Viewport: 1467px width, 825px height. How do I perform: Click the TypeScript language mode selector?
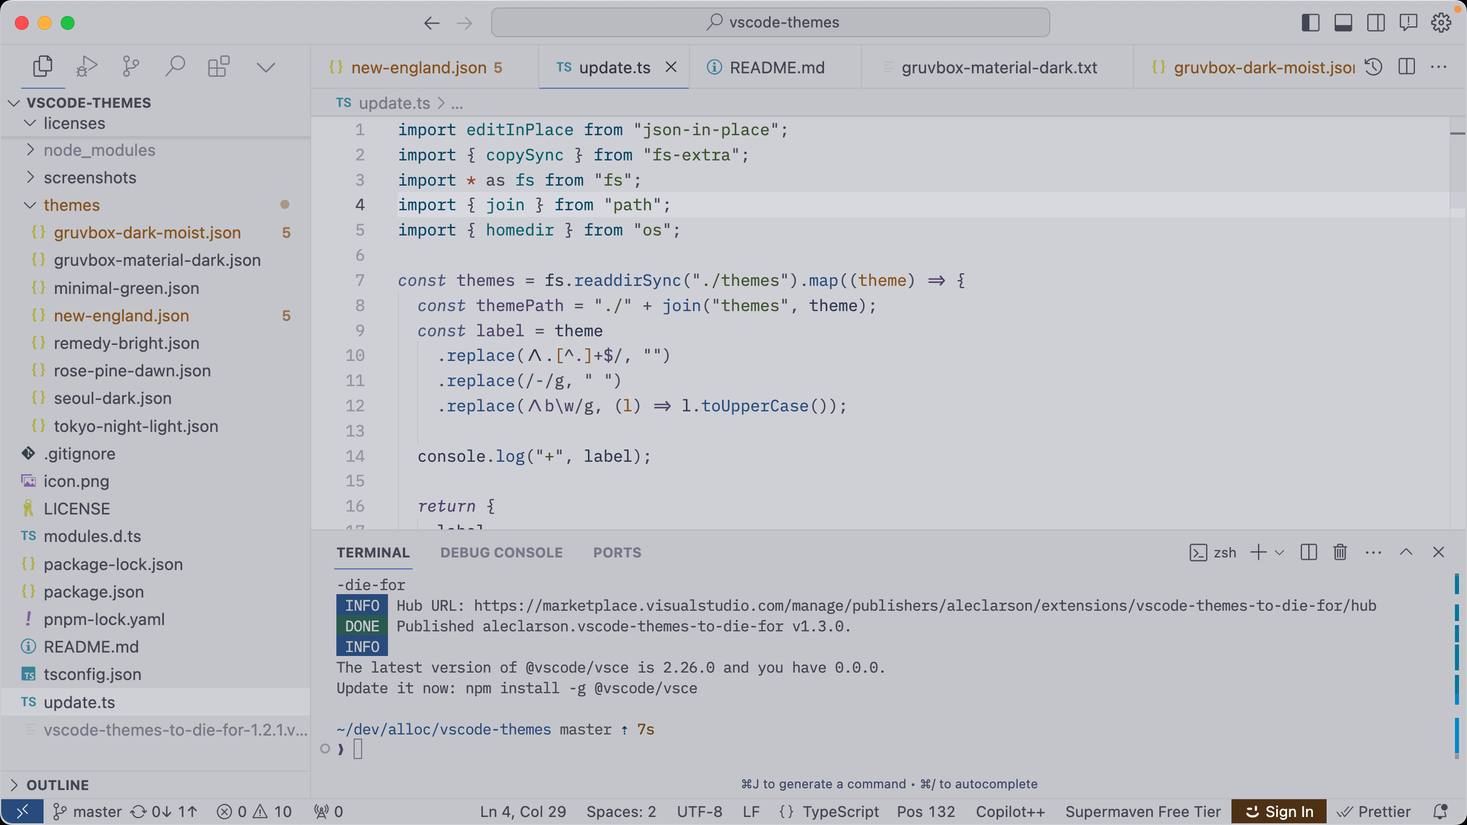(x=840, y=812)
